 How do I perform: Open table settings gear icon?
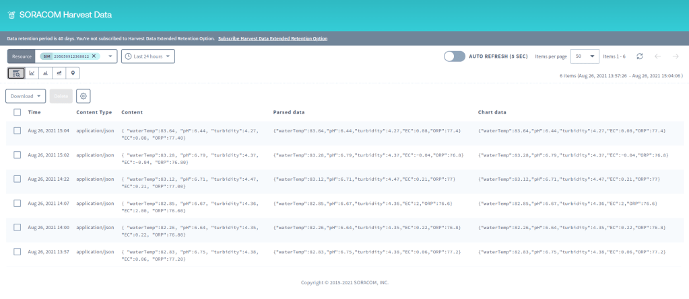[84, 96]
